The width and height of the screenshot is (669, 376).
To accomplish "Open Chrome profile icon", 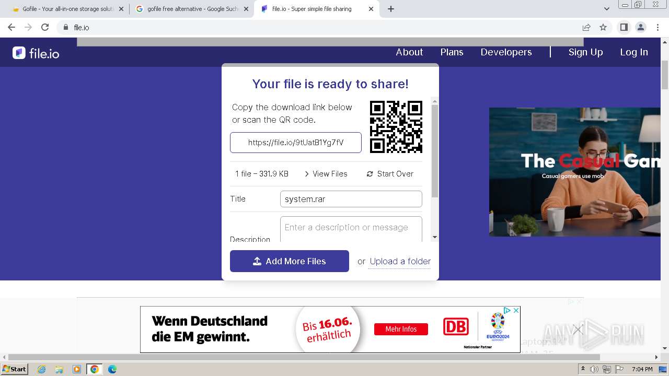I will (x=641, y=27).
